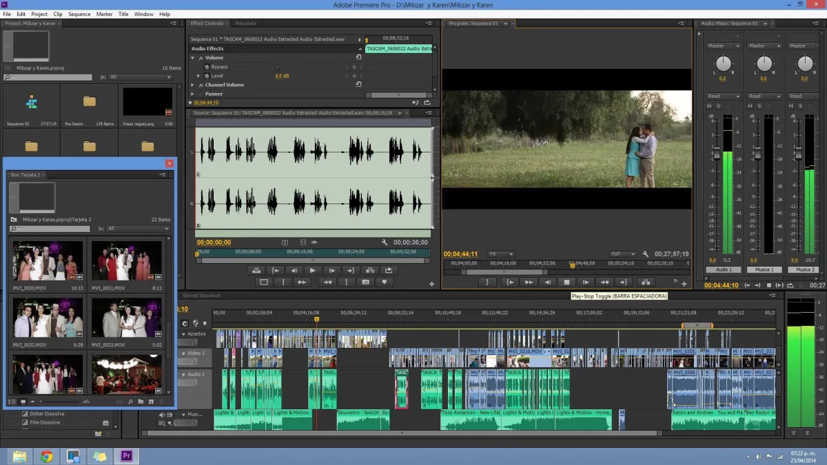The width and height of the screenshot is (827, 465).
Task: Open Program monitor settings wrench
Action: pyautogui.click(x=645, y=254)
